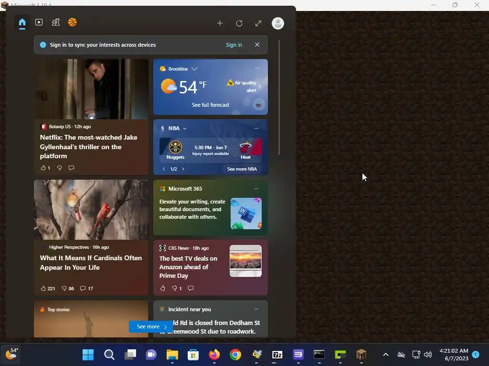This screenshot has height=366, width=489.
Task: Open weather widget more options
Action: point(257,68)
